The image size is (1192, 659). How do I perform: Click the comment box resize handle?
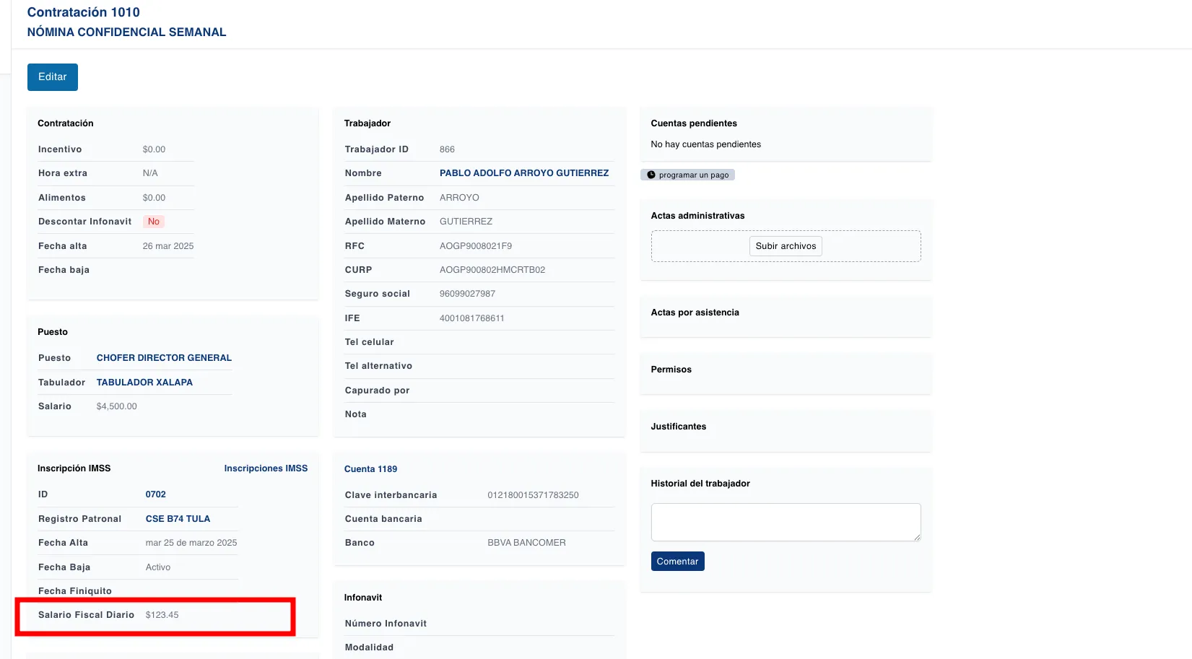(917, 537)
